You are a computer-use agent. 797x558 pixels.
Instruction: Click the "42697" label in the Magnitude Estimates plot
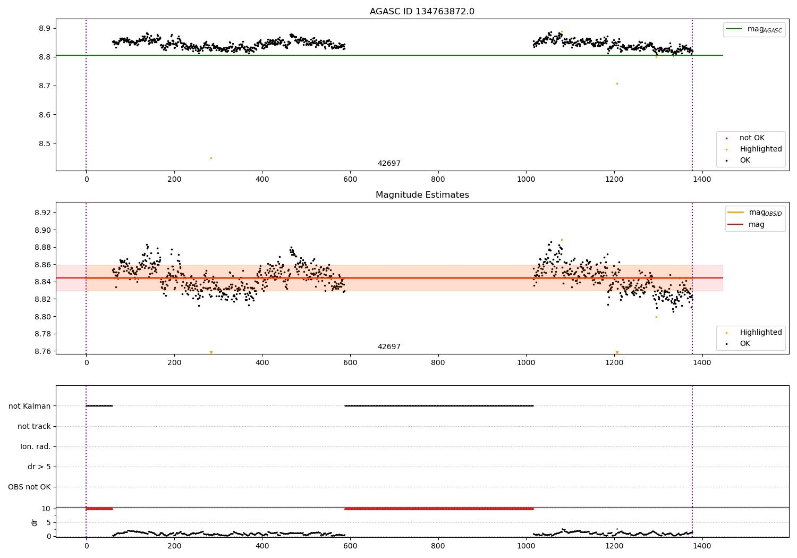tap(389, 347)
